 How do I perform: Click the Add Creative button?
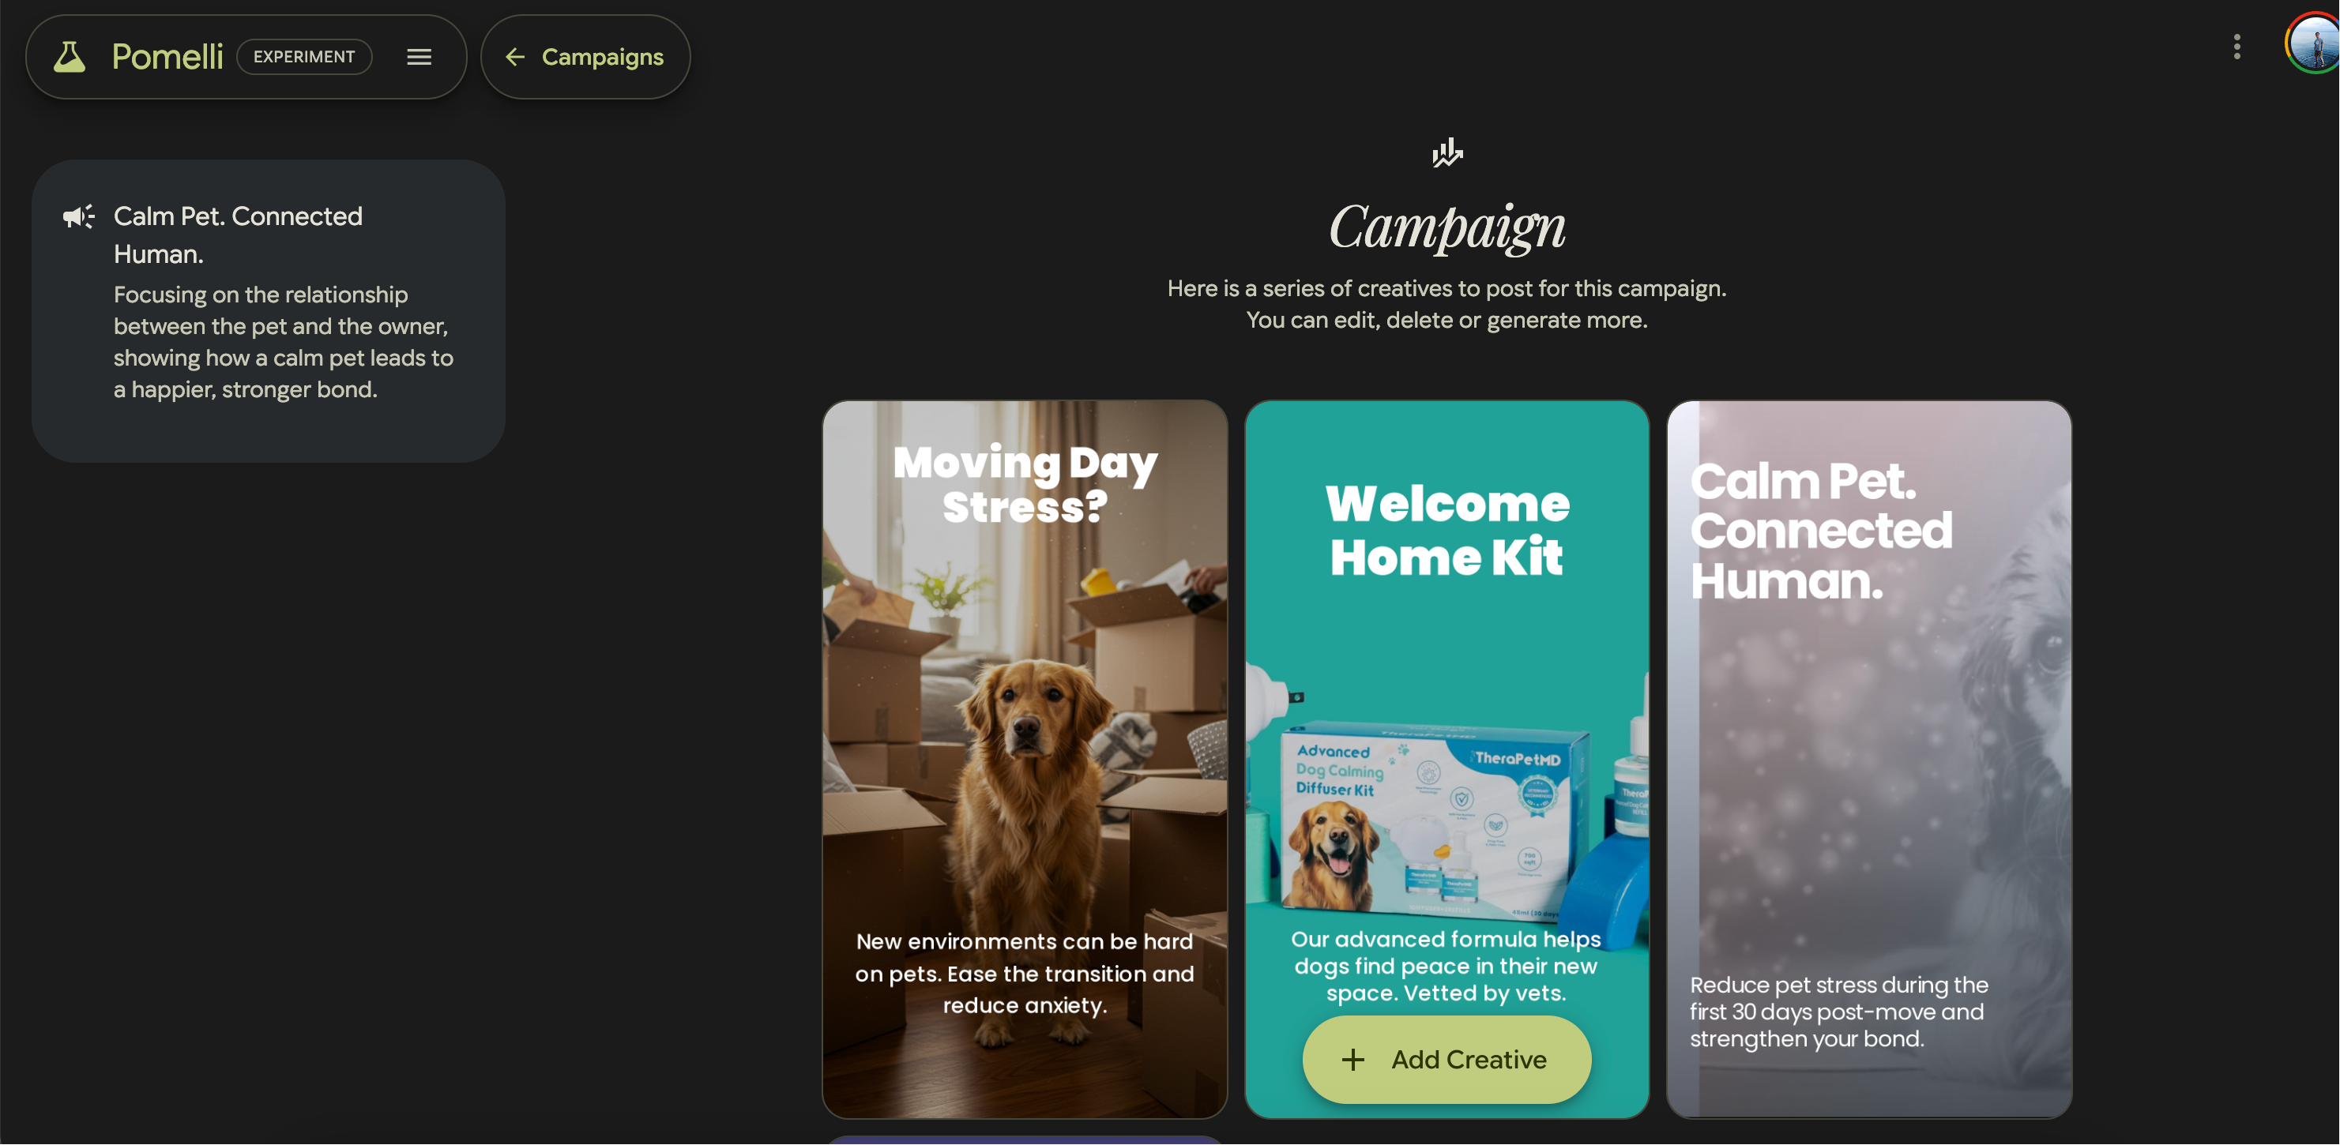click(1447, 1060)
